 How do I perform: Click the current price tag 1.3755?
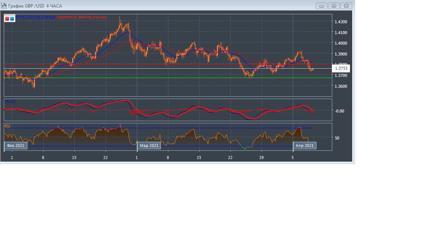point(341,68)
